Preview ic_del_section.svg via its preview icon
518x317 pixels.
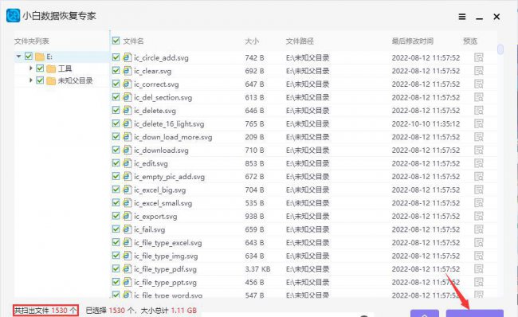(479, 97)
